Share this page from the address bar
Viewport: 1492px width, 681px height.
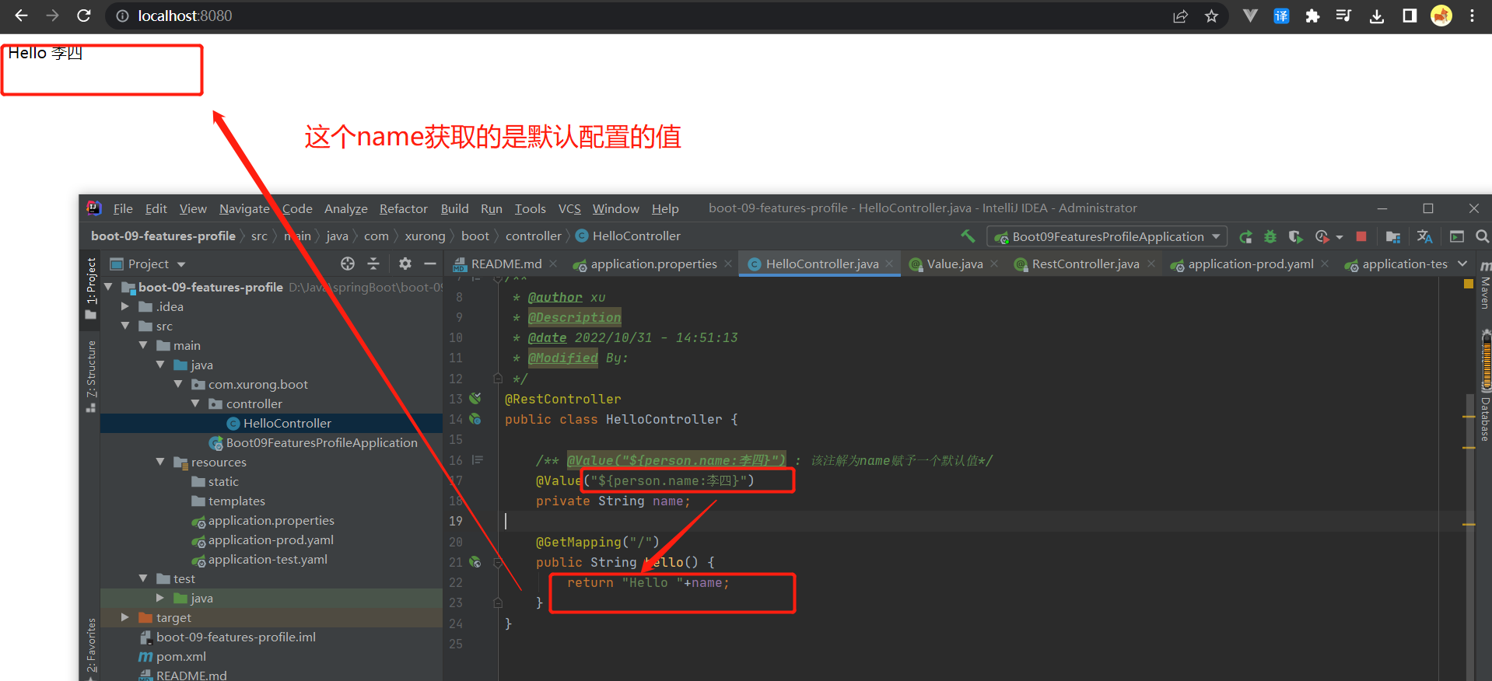(1180, 16)
